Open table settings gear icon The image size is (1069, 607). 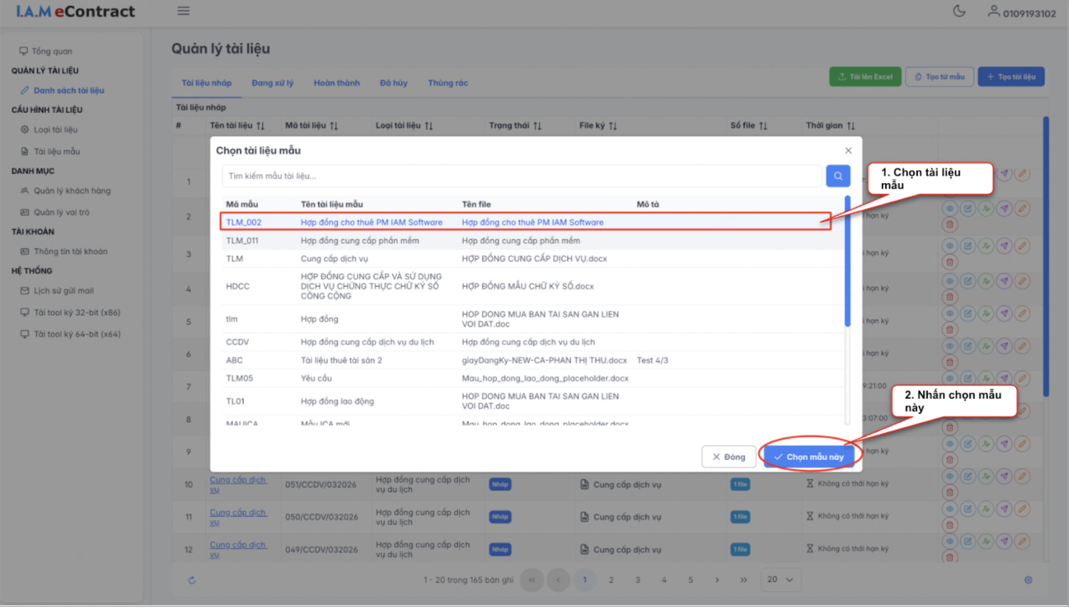tap(1028, 580)
